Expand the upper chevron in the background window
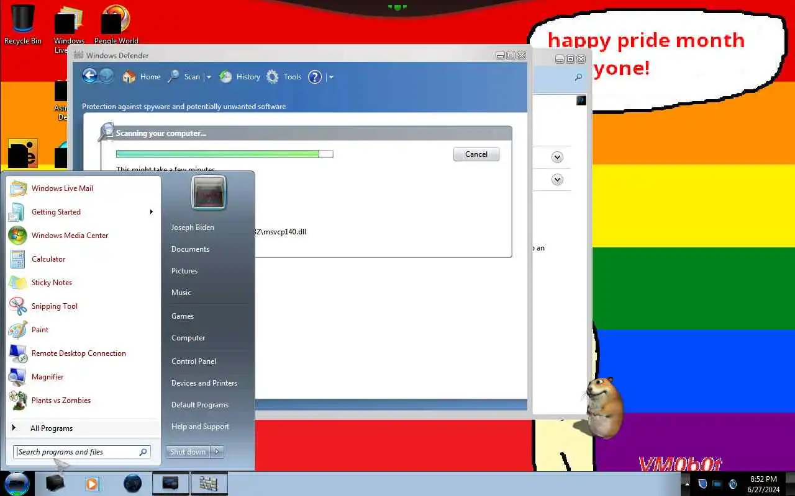This screenshot has height=496, width=795. 557,157
